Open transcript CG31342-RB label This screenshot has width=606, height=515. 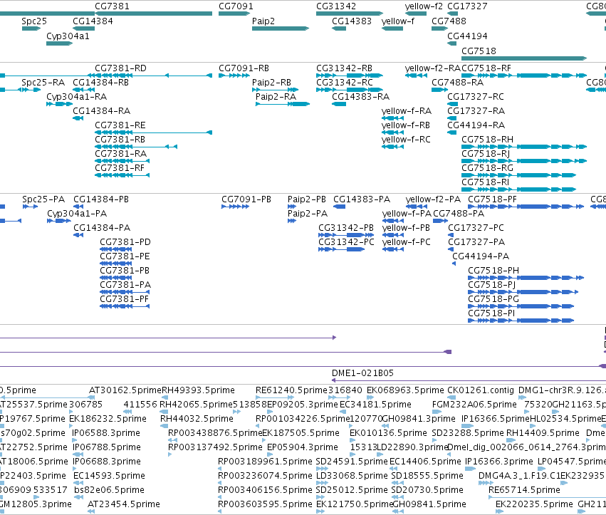(345, 68)
